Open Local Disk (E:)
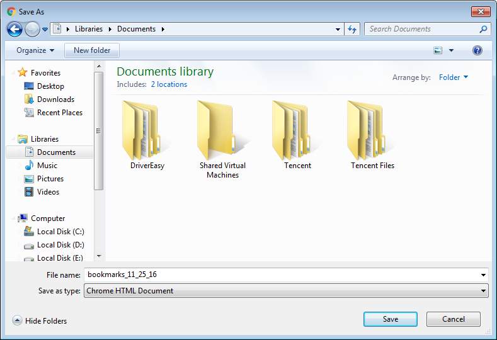 click(x=60, y=258)
